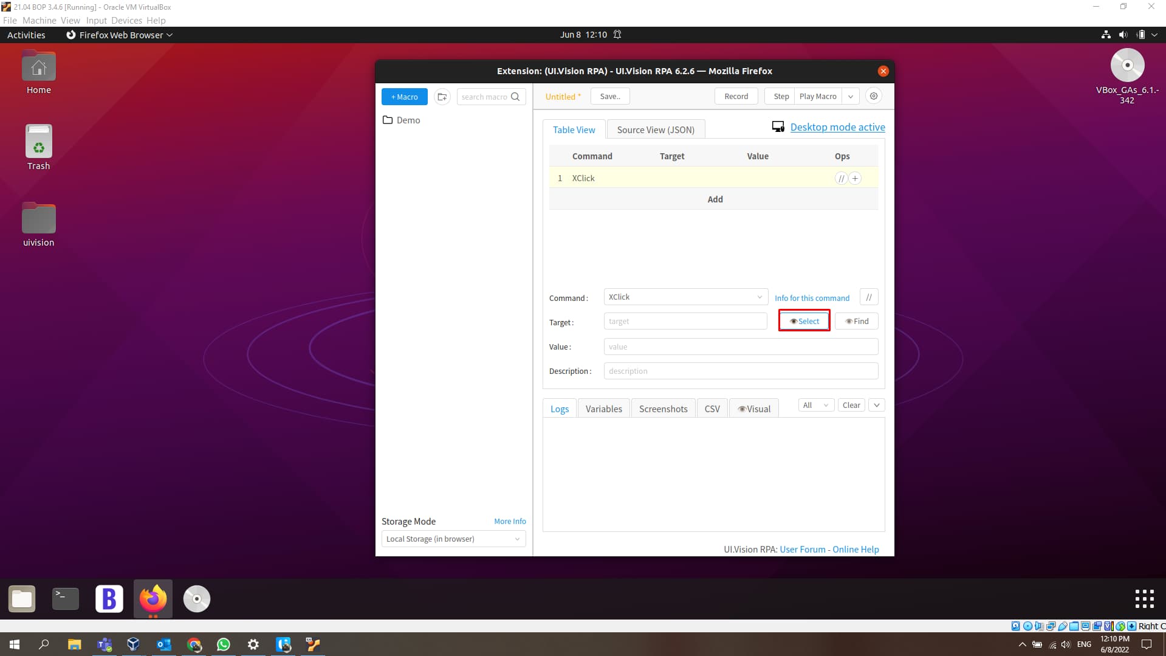The image size is (1166, 656).
Task: Click the value input field
Action: [741, 347]
